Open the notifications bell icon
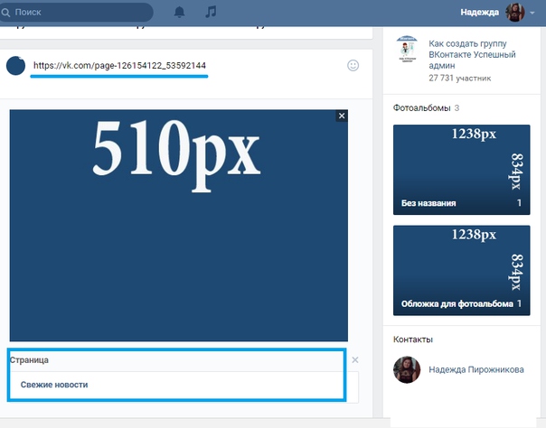 179,12
